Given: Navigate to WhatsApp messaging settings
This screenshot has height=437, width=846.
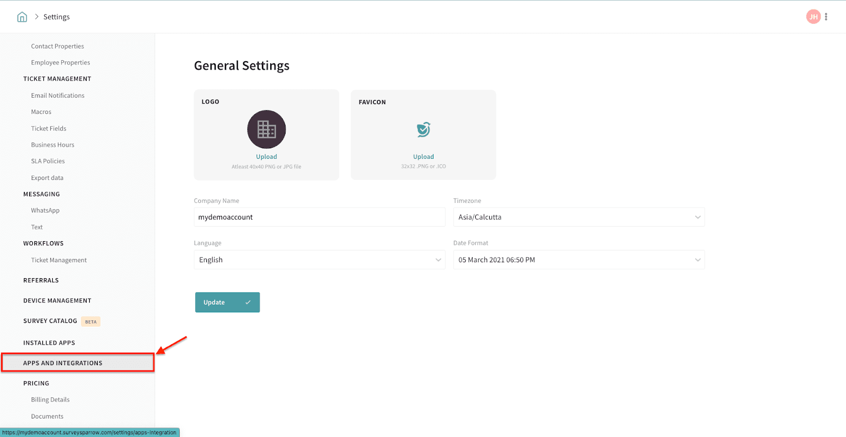Looking at the screenshot, I should [x=45, y=211].
